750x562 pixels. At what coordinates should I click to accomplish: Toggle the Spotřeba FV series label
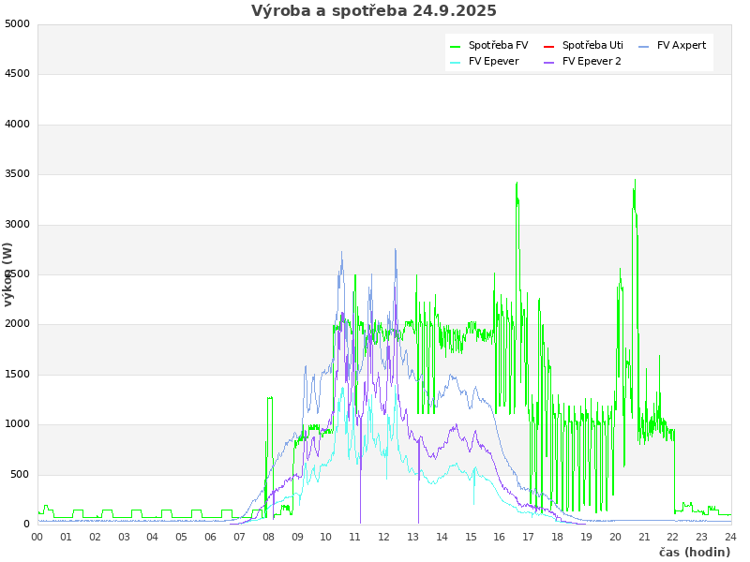498,45
